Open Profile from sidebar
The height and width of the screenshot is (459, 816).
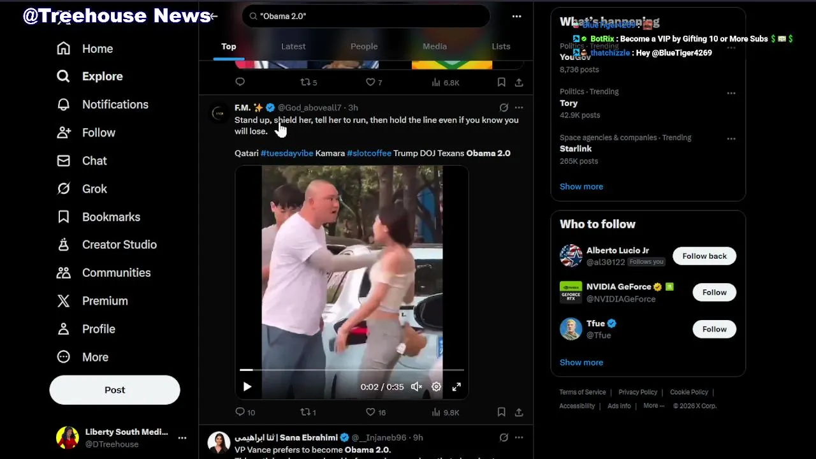click(85, 329)
